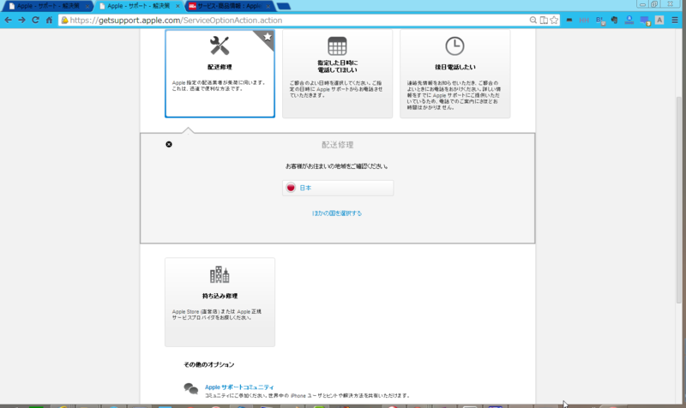Close the 配送修理 panel with X icon
Screen dimensions: 686x408
pos(169,144)
